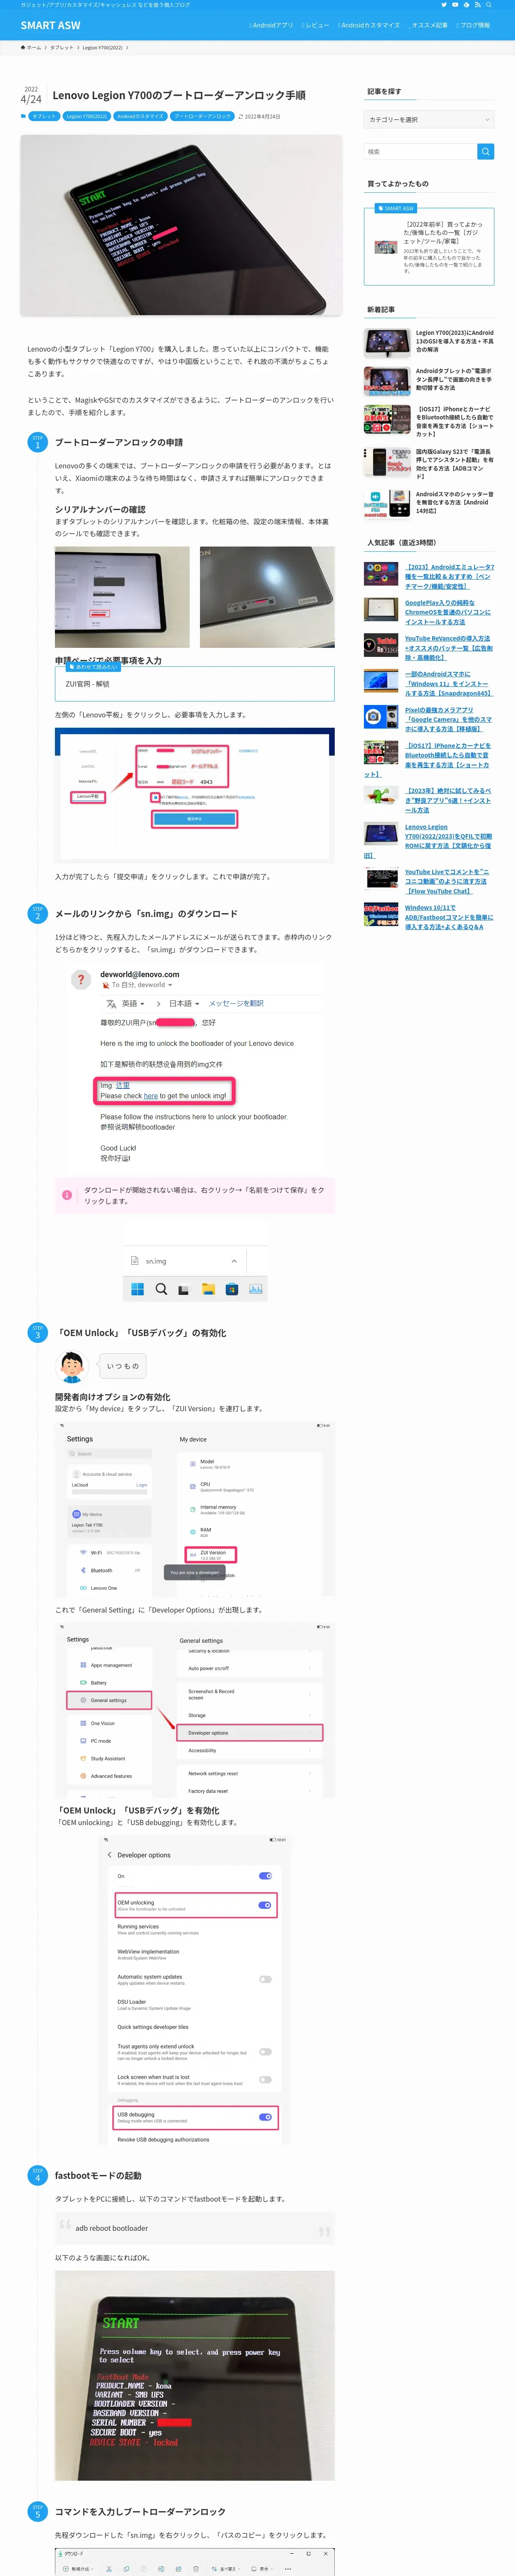Open the ［2022年前半］買ってよかった card
The image size is (515, 2576).
pos(429,246)
